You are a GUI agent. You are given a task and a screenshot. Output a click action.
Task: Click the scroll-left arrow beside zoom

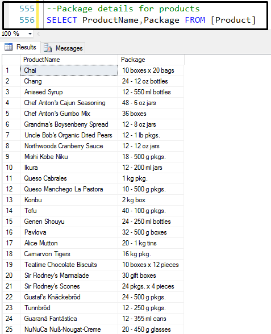pos(39,34)
